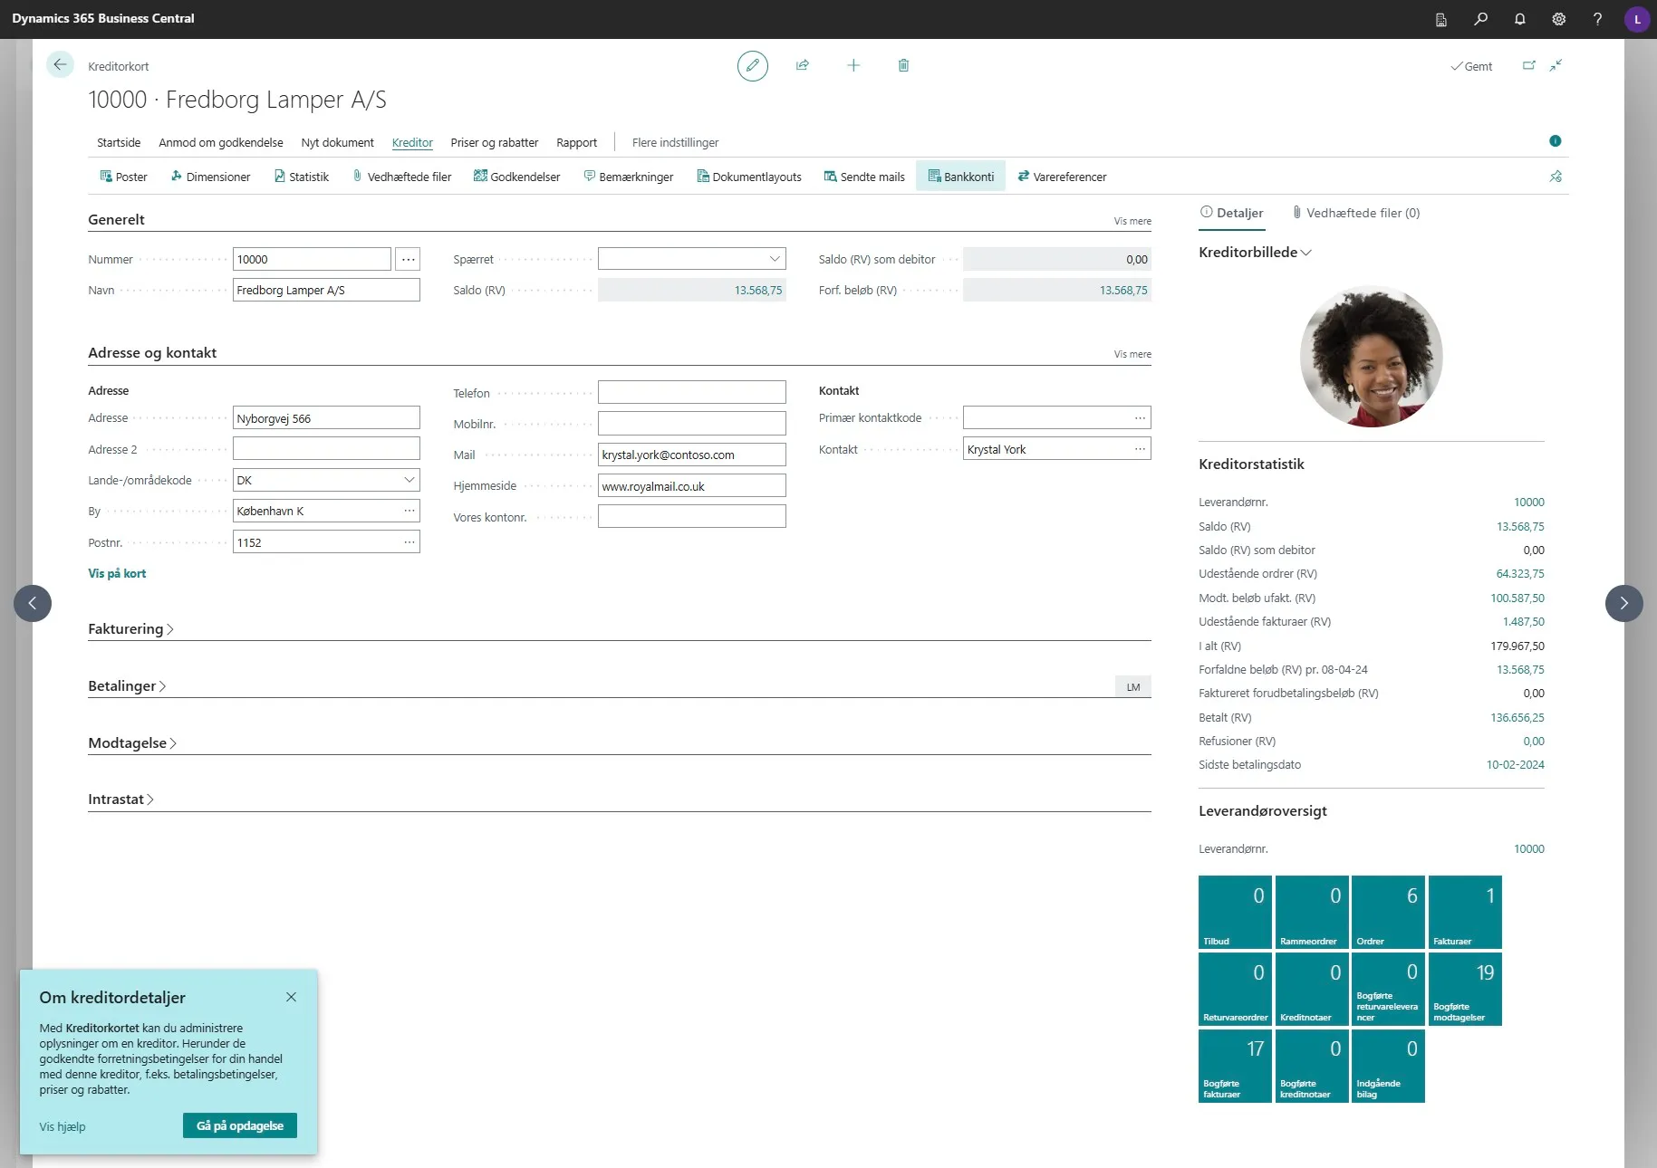Open Poster action
This screenshot has height=1168, width=1657.
[x=123, y=177]
